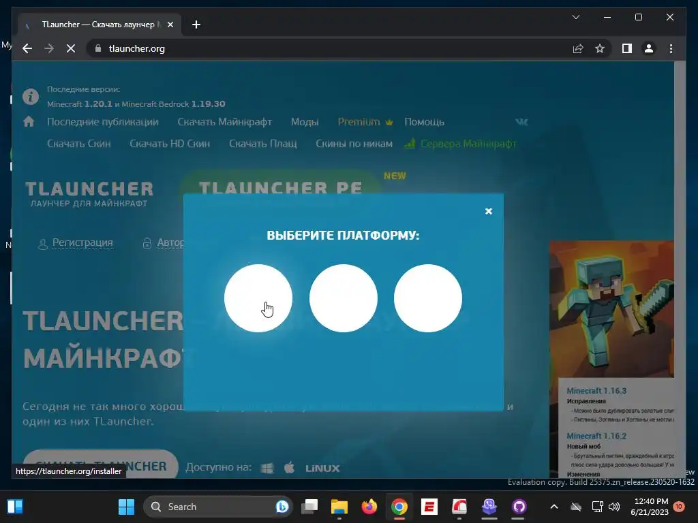Open Последние публикации menu item

[x=103, y=122]
